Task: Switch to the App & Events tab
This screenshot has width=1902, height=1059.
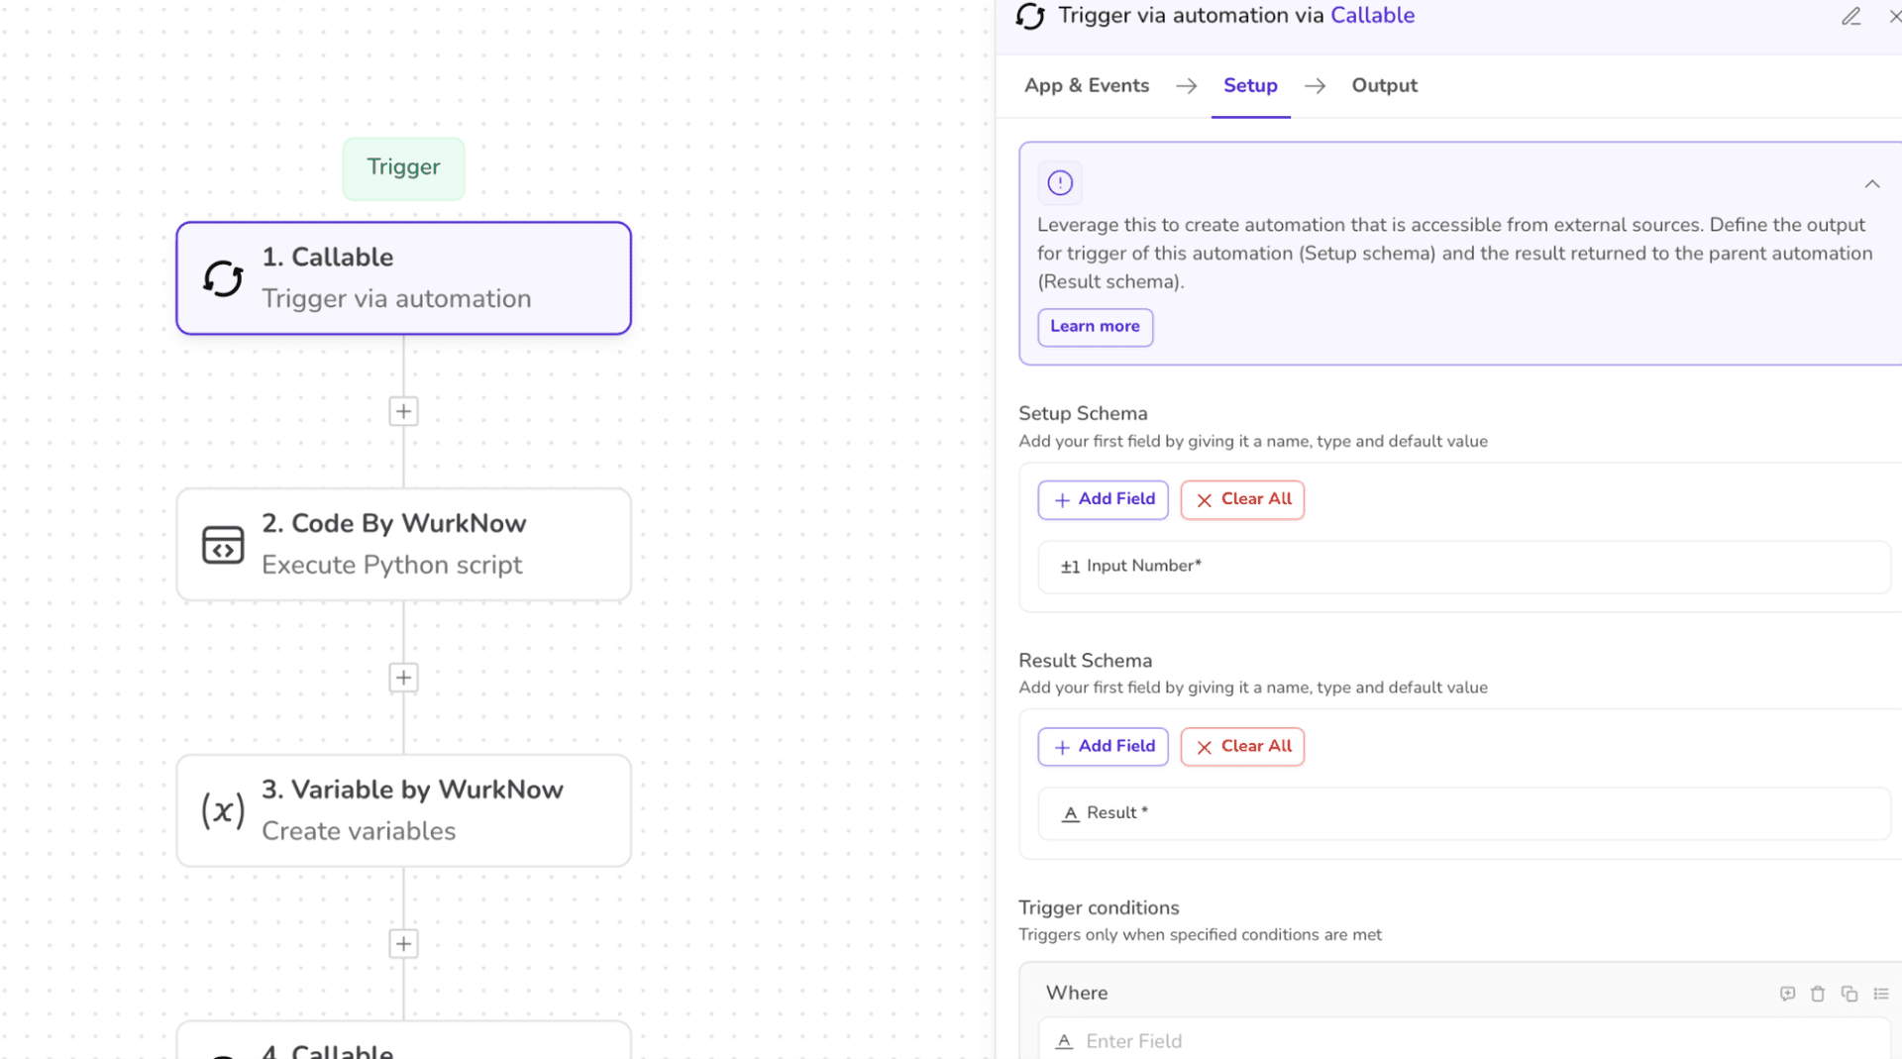Action: tap(1087, 85)
